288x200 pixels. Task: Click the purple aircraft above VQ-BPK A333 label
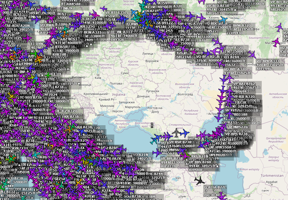(x=252, y=54)
